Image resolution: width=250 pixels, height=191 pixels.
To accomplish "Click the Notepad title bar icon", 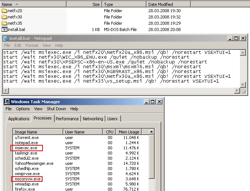I will coord(6,38).
